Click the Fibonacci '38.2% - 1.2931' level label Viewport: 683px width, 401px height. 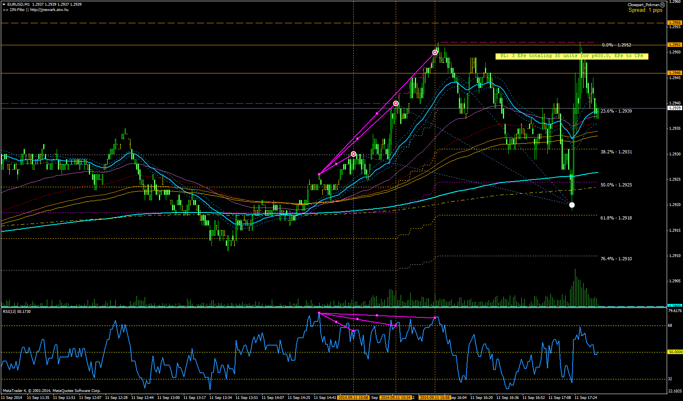[x=616, y=152]
